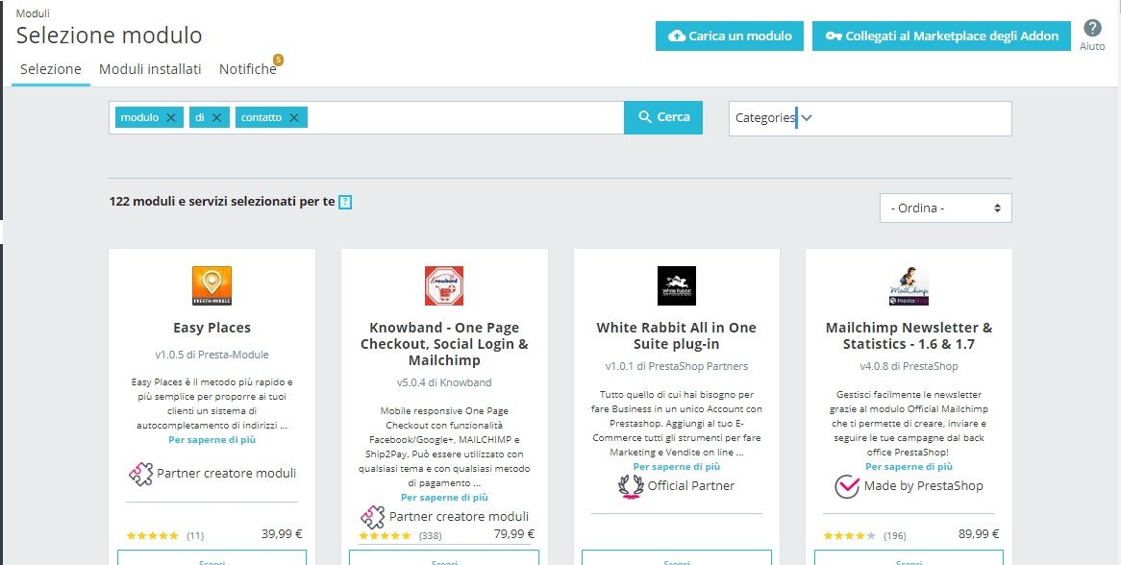Image resolution: width=1121 pixels, height=565 pixels.
Task: Click the 79,99 € price
Action: 514,533
